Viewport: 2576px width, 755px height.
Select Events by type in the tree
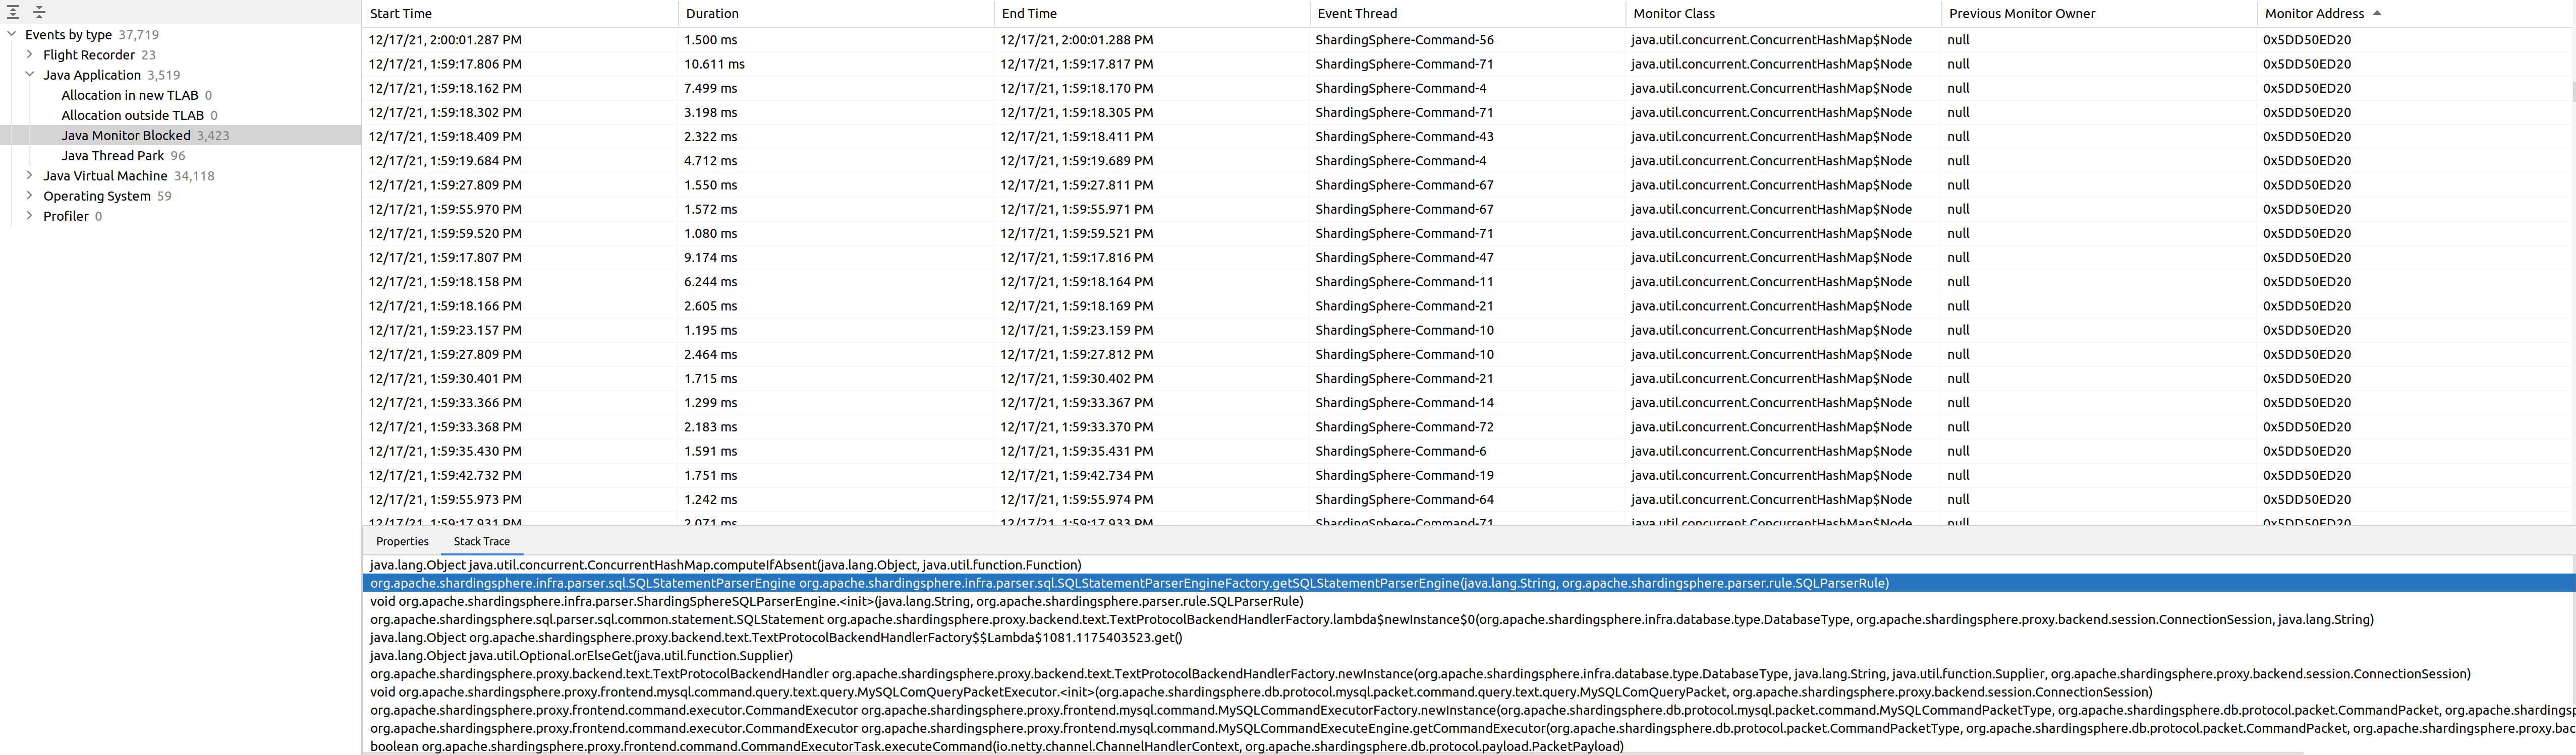click(68, 35)
